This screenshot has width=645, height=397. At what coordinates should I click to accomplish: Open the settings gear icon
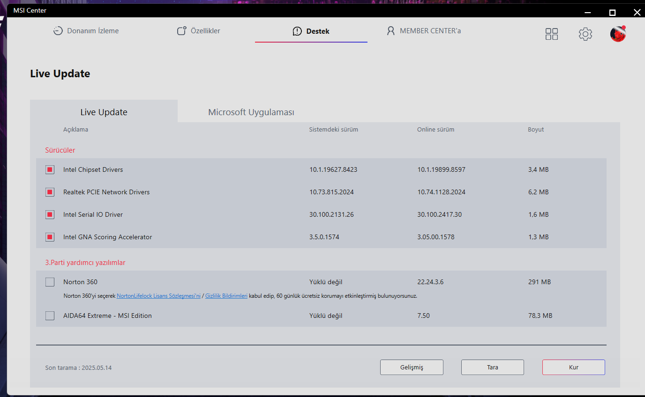[585, 34]
